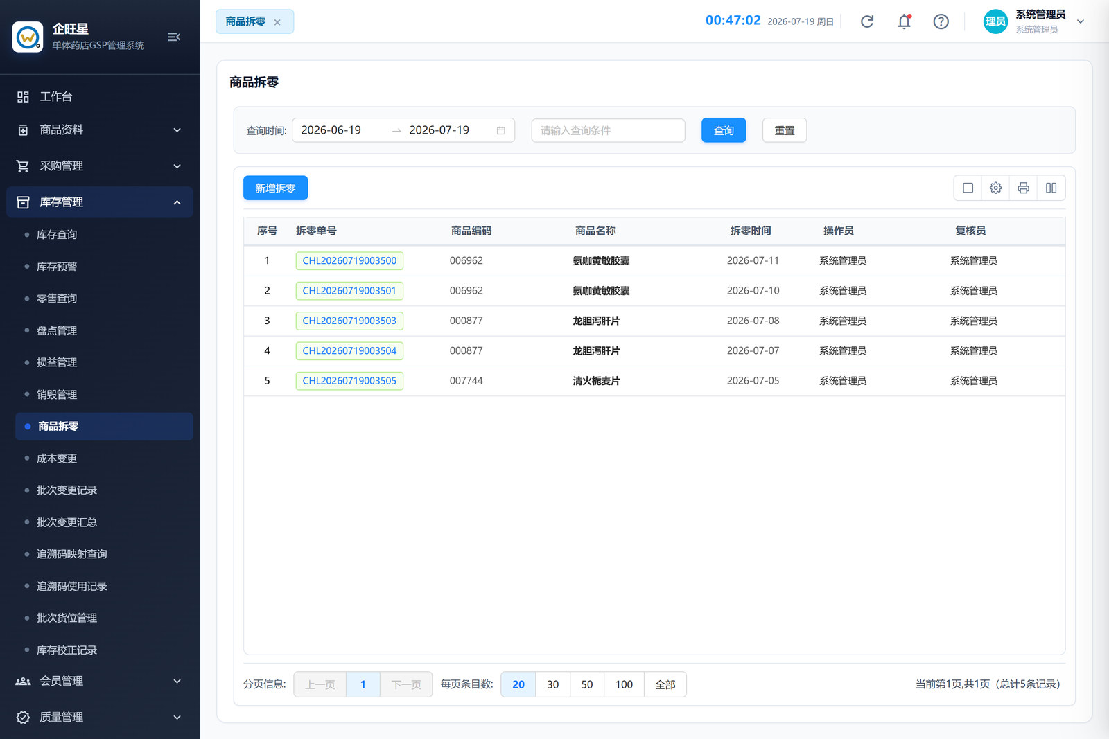This screenshot has height=739, width=1109.
Task: Click the calendar icon in date range
Action: pos(500,130)
